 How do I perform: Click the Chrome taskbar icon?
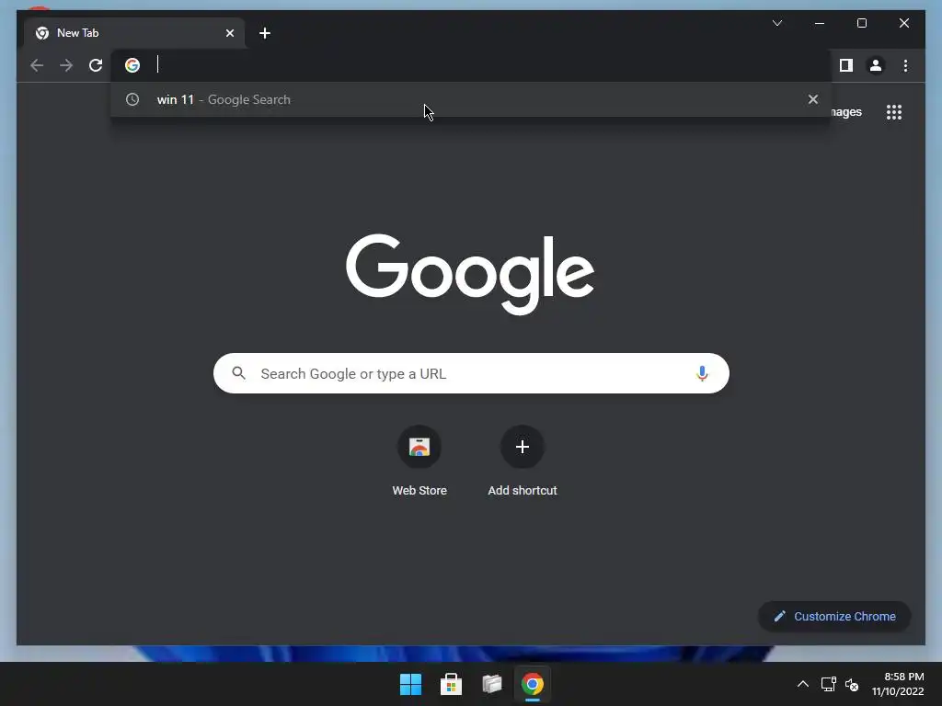[533, 684]
